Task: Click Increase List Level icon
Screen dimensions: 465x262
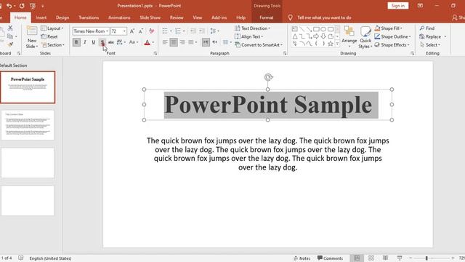Action: point(202,31)
